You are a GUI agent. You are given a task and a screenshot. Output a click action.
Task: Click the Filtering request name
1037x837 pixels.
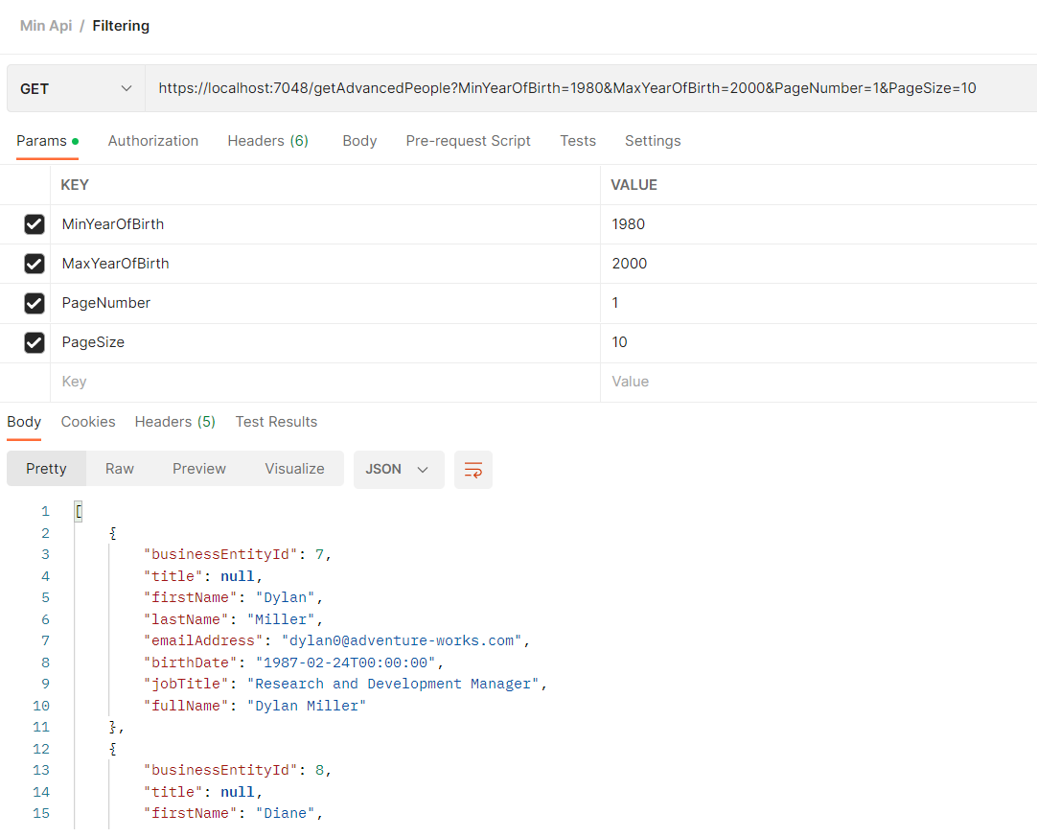[121, 26]
